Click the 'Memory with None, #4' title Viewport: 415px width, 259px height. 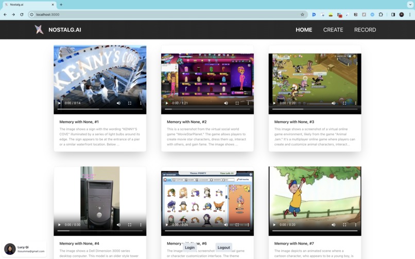coord(79,244)
